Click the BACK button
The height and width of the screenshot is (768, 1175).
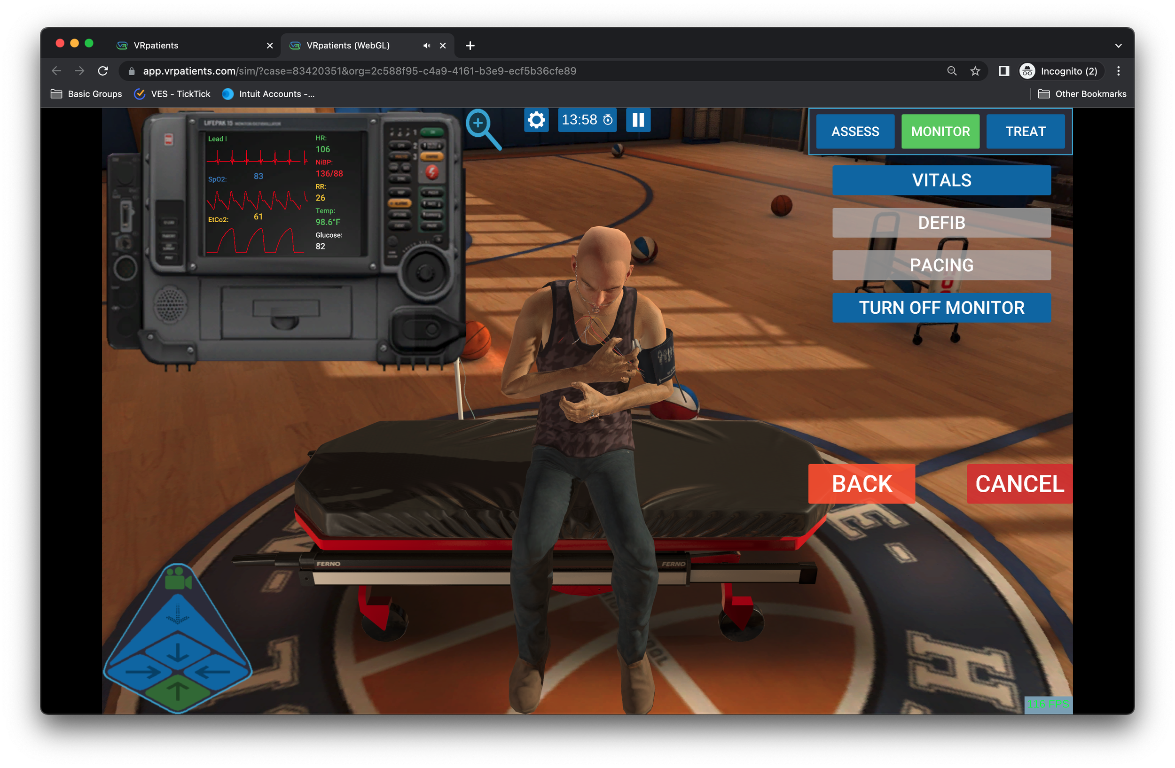[x=861, y=483]
